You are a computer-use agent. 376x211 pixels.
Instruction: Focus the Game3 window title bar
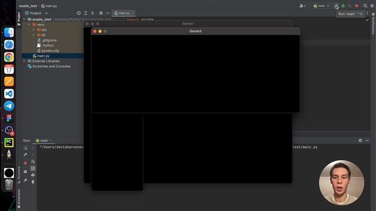click(x=196, y=31)
